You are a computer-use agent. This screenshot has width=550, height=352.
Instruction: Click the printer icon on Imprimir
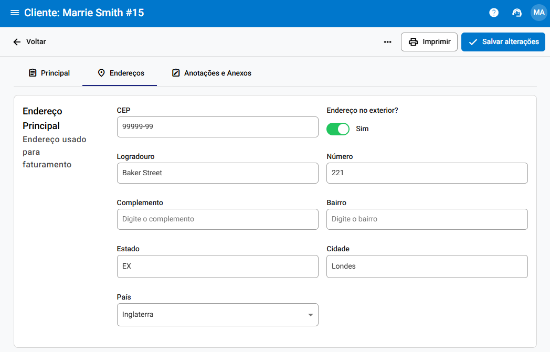click(414, 42)
